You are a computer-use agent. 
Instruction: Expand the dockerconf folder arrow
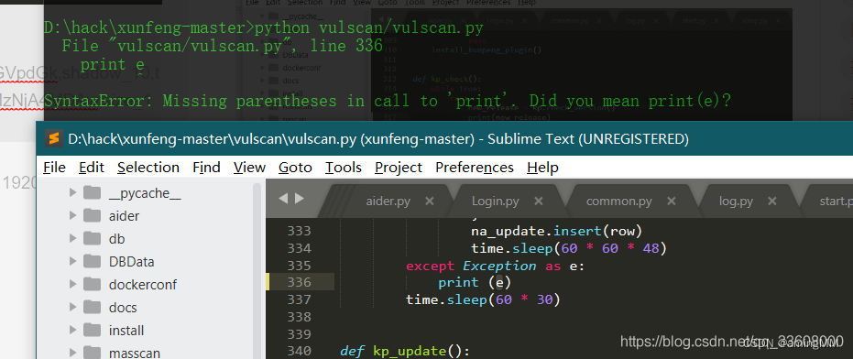72,284
